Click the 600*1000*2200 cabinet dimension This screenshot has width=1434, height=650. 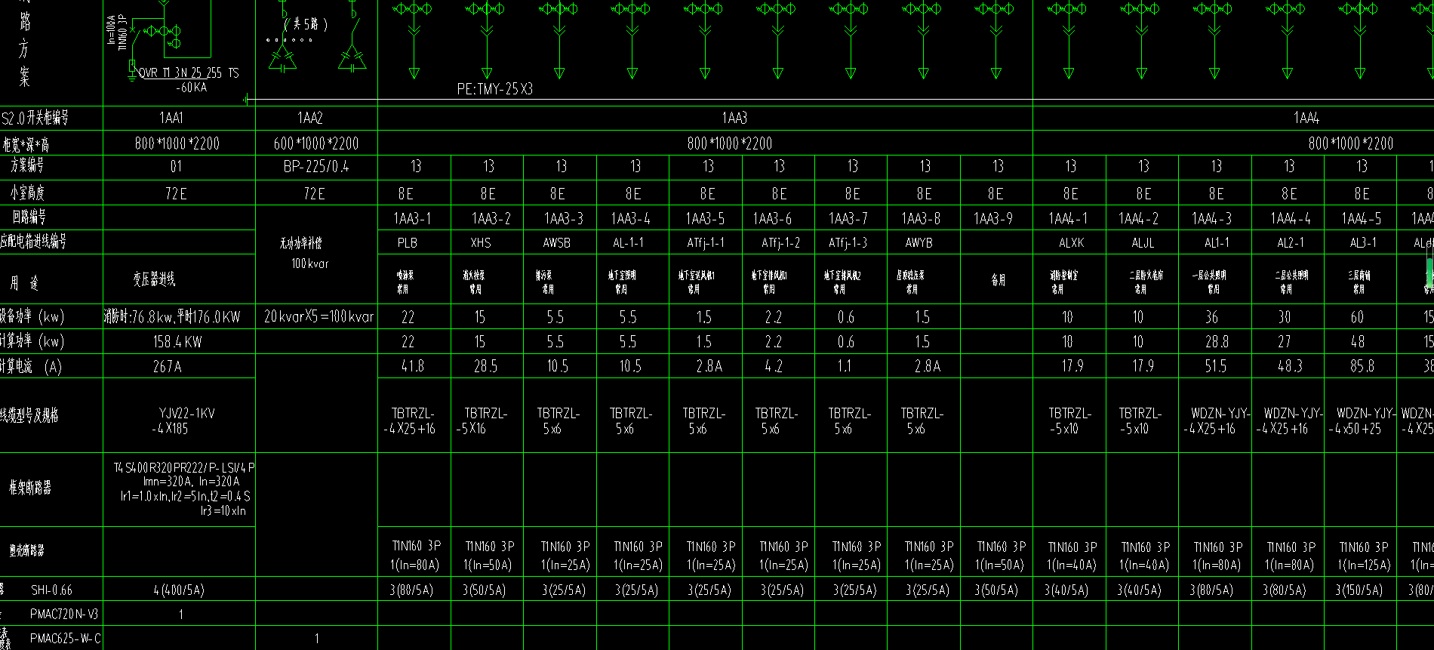pos(316,143)
